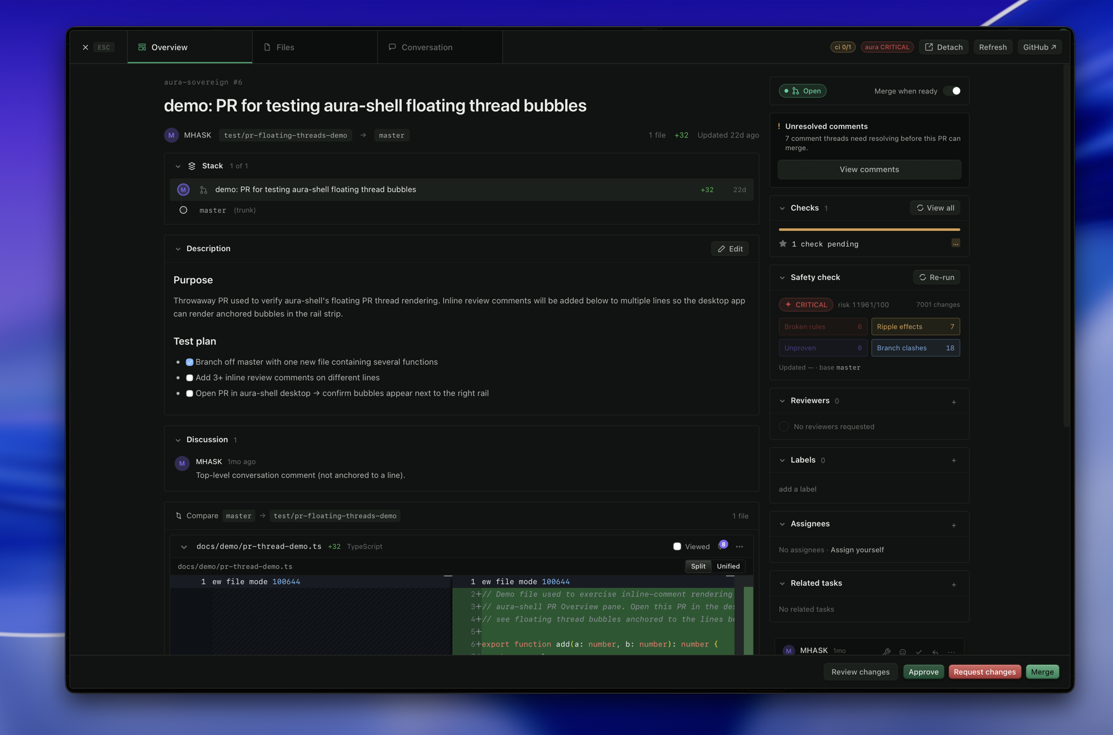The width and height of the screenshot is (1113, 735).
Task: Check the 'Add 3+ inline review comments' item
Action: (189, 378)
